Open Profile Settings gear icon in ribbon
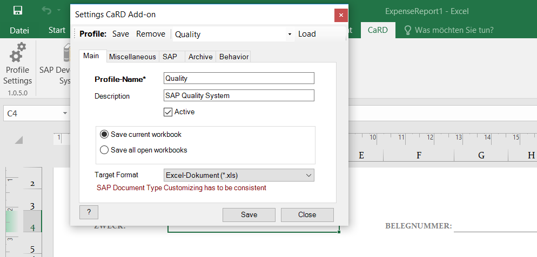537x257 pixels. (x=17, y=52)
